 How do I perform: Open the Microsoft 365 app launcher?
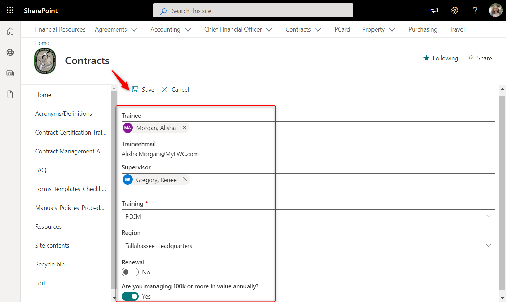[10, 10]
